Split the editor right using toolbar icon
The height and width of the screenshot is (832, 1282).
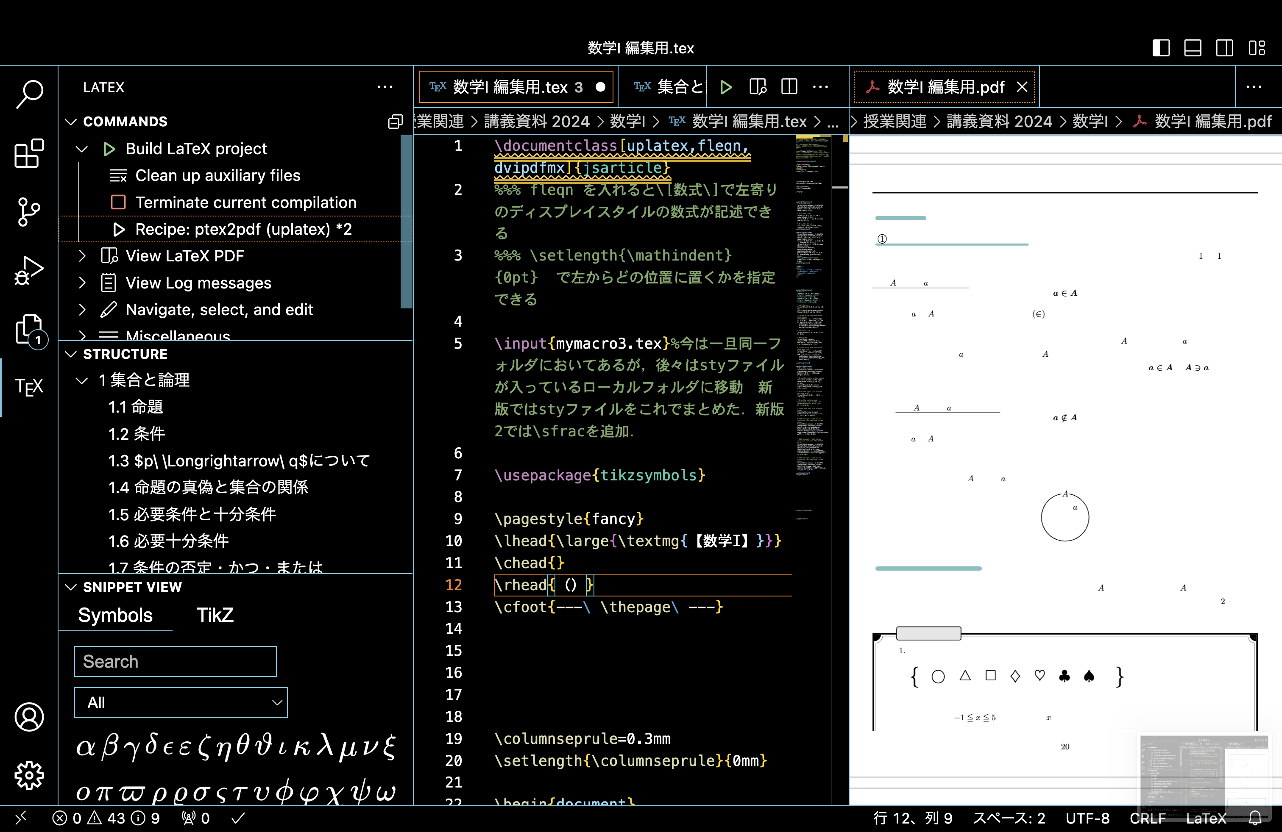click(789, 87)
